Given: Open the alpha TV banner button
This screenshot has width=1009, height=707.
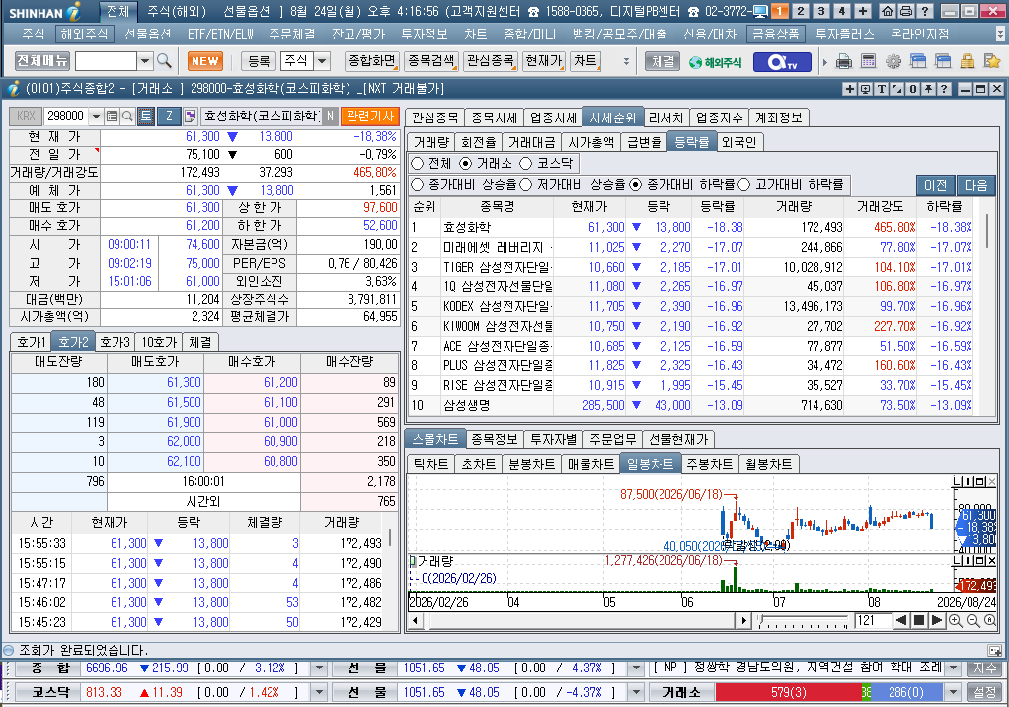Looking at the screenshot, I should click(x=783, y=62).
